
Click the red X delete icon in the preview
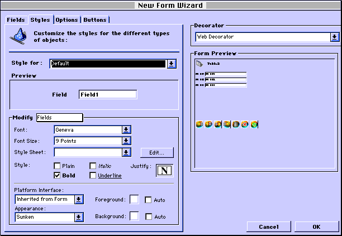click(245, 124)
